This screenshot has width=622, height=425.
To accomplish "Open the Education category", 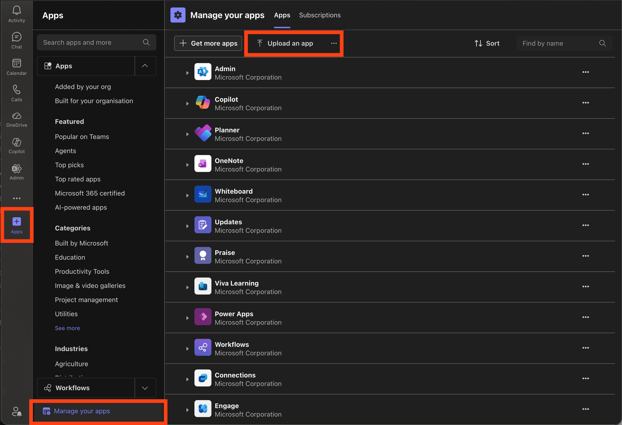I will coord(70,258).
